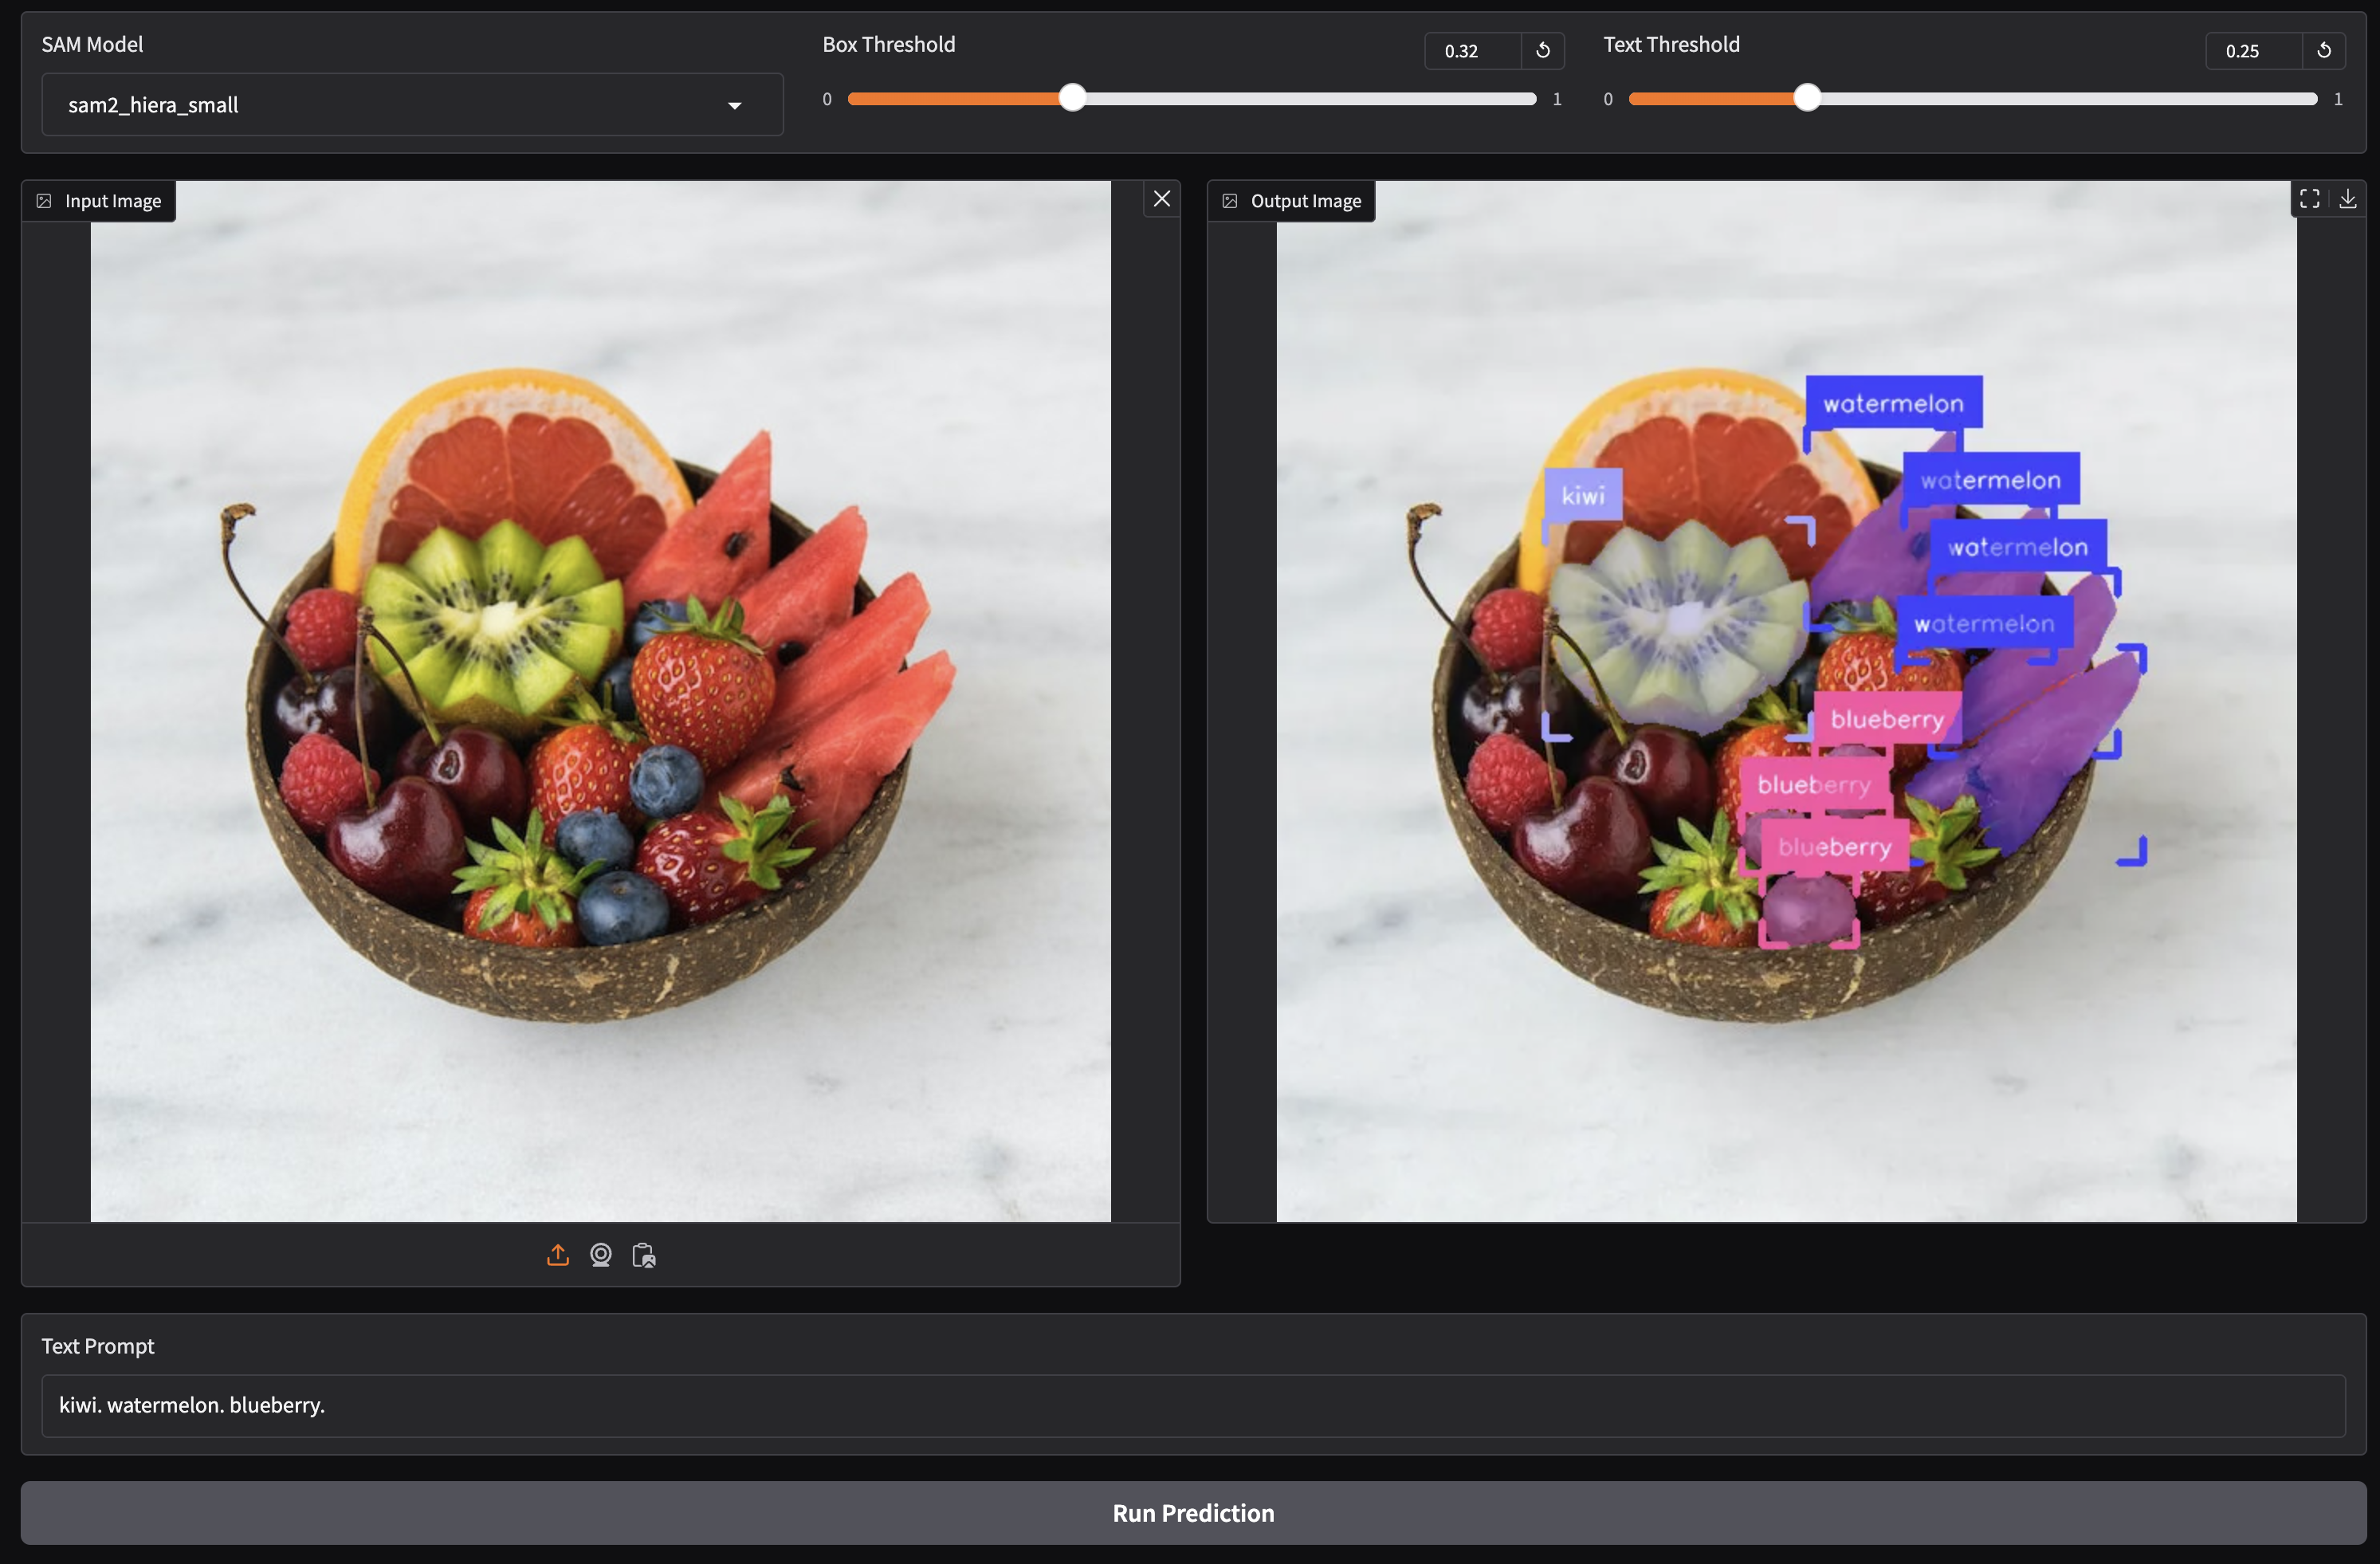Click the bottommost blueberry detection label

pyautogui.click(x=1834, y=846)
